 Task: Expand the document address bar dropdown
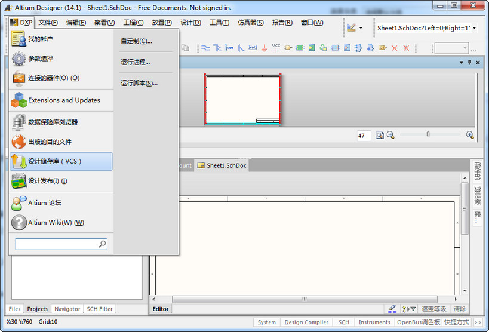pos(474,28)
